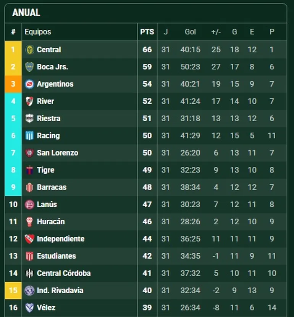Click the Vélez club shield icon
The image size is (294, 317).
click(29, 307)
